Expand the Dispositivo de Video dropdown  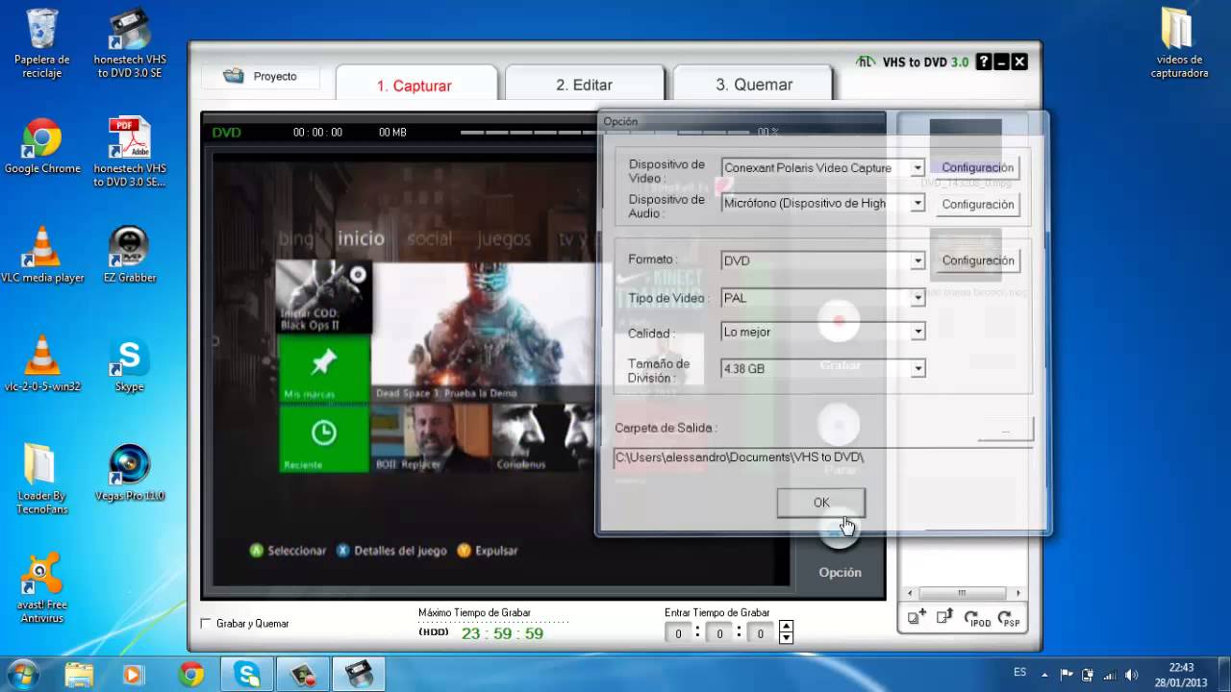click(917, 168)
